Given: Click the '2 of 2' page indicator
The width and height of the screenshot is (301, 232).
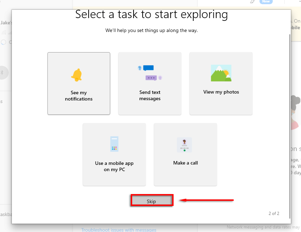Looking at the screenshot, I should [x=274, y=214].
